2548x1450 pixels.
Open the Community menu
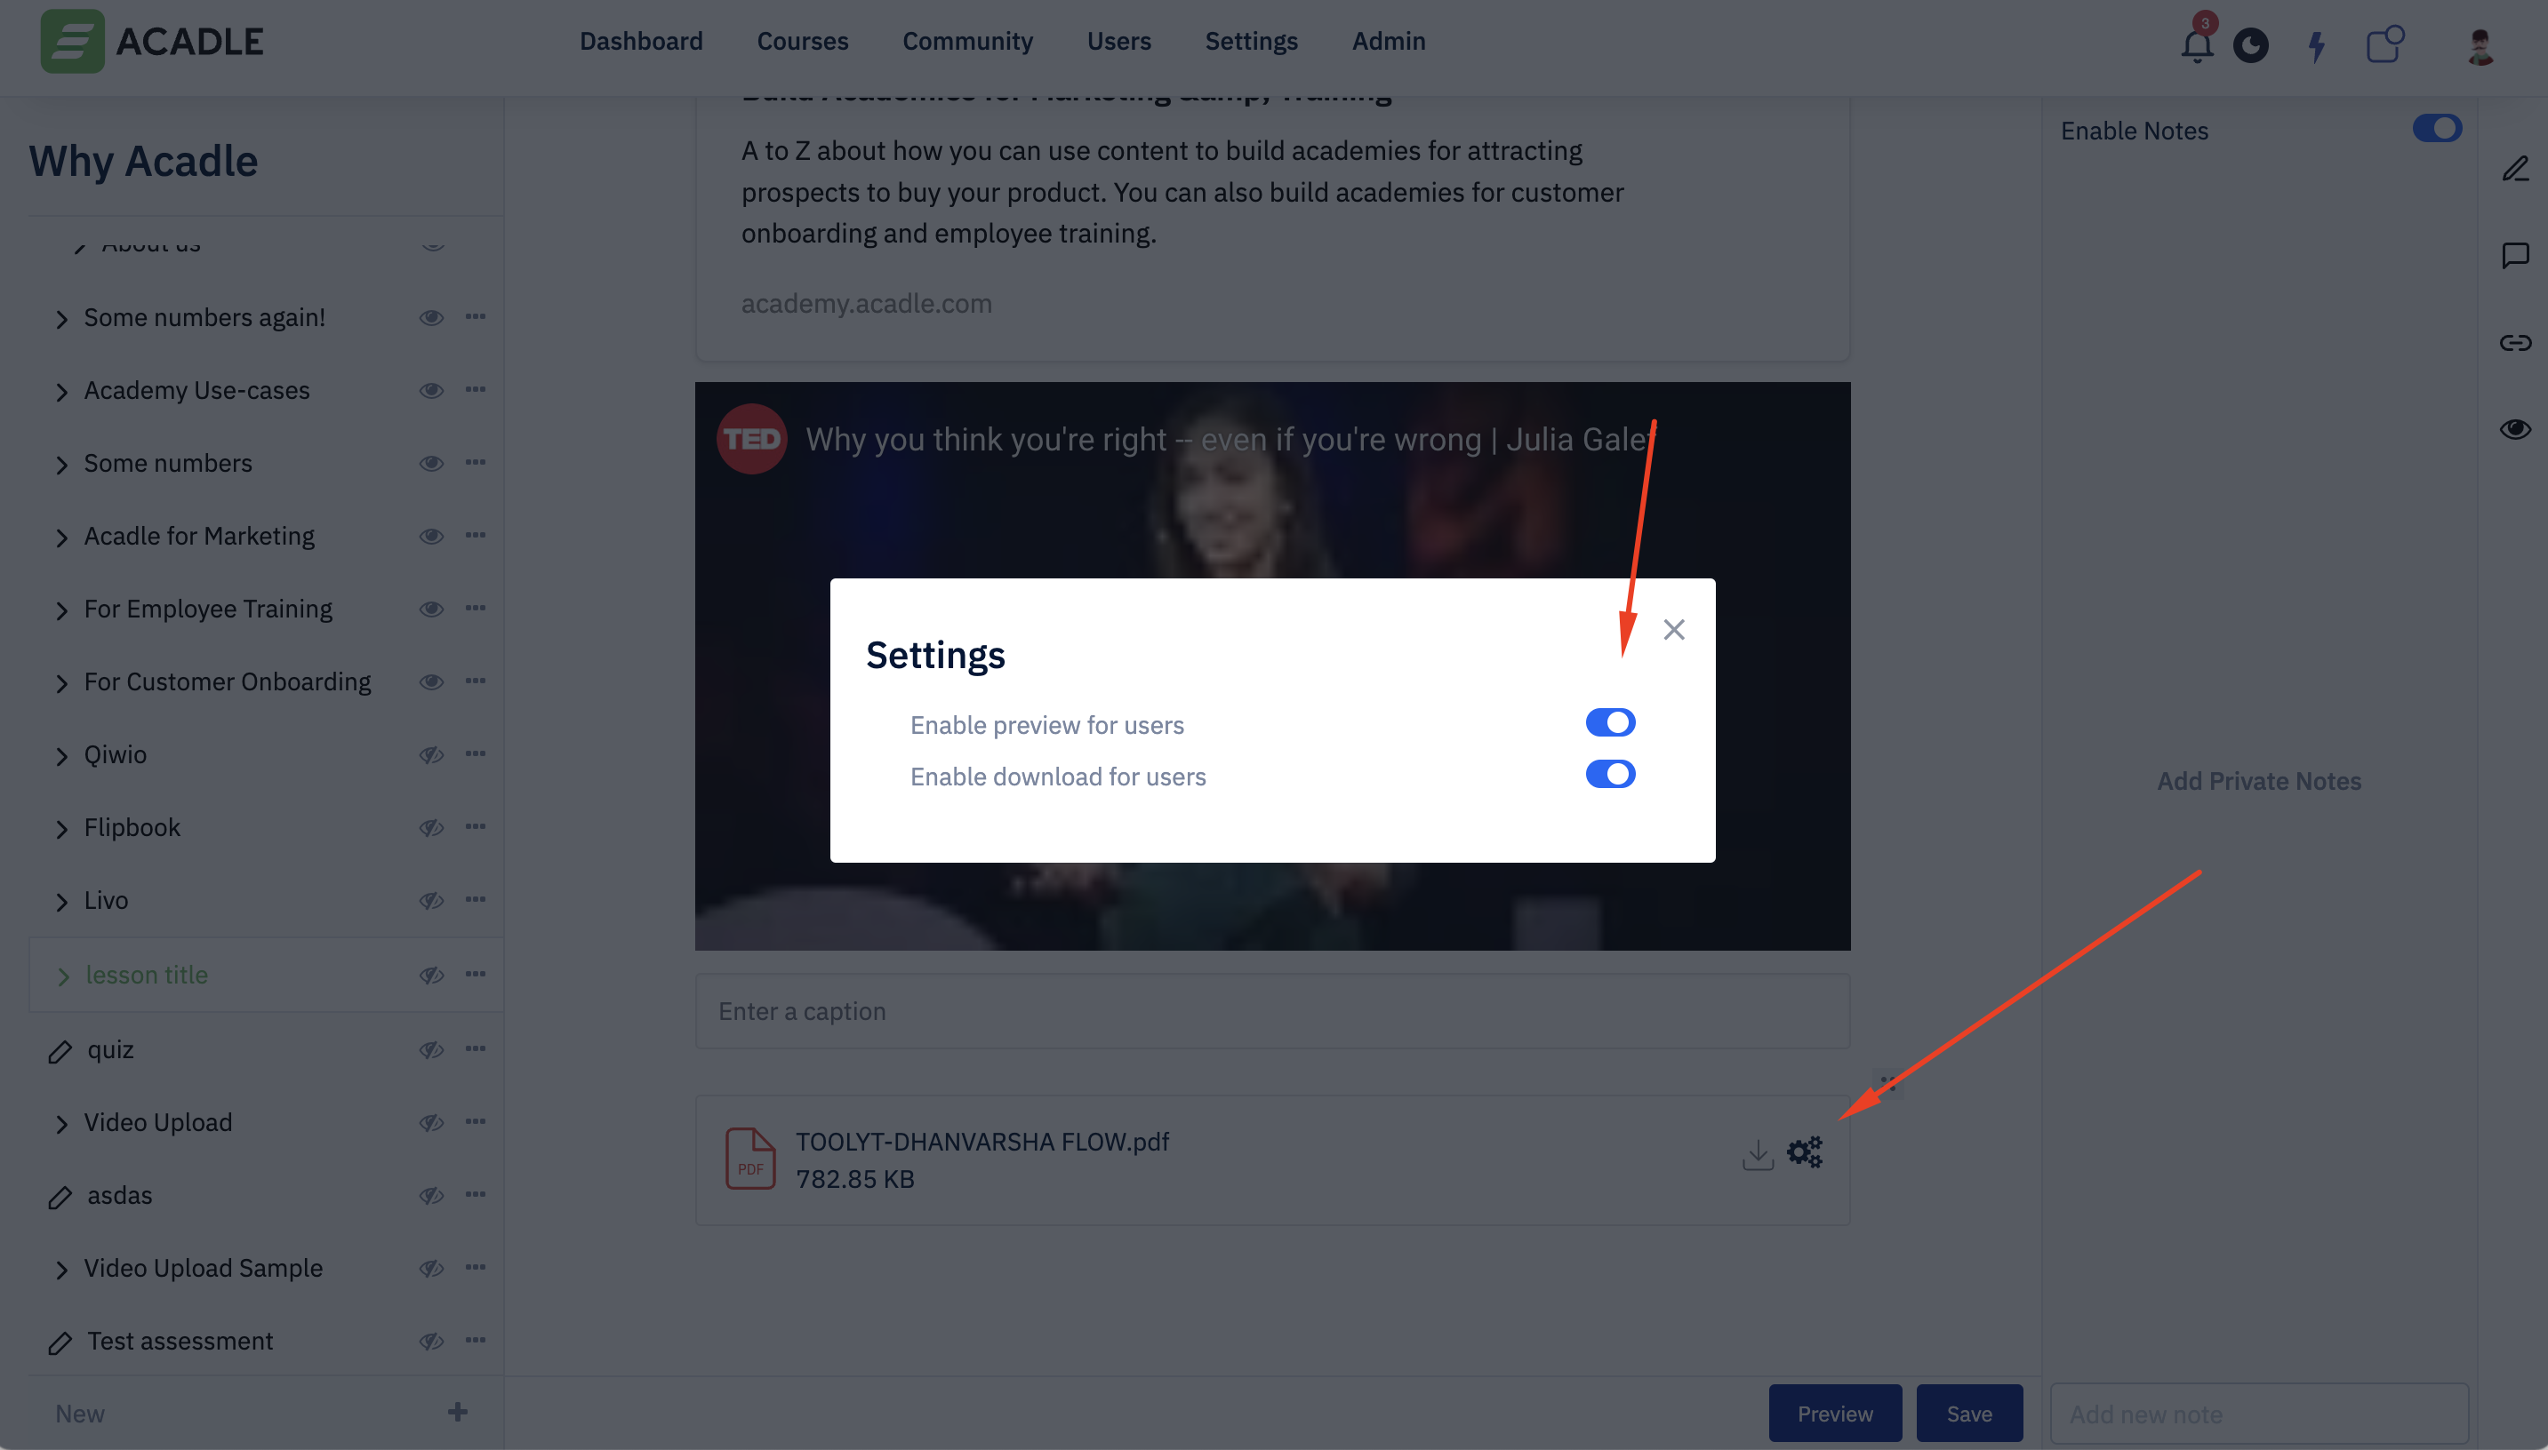coord(967,41)
